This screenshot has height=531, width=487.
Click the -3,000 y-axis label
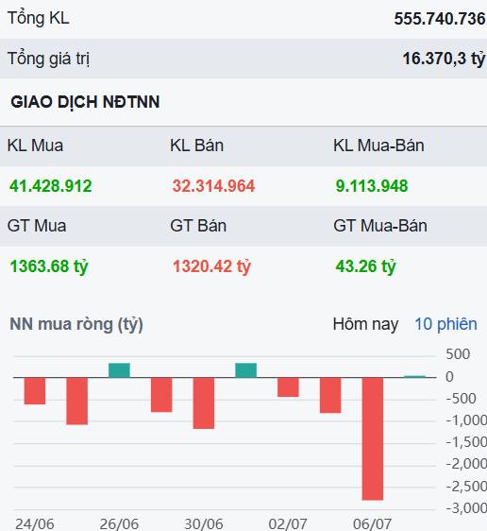click(466, 508)
